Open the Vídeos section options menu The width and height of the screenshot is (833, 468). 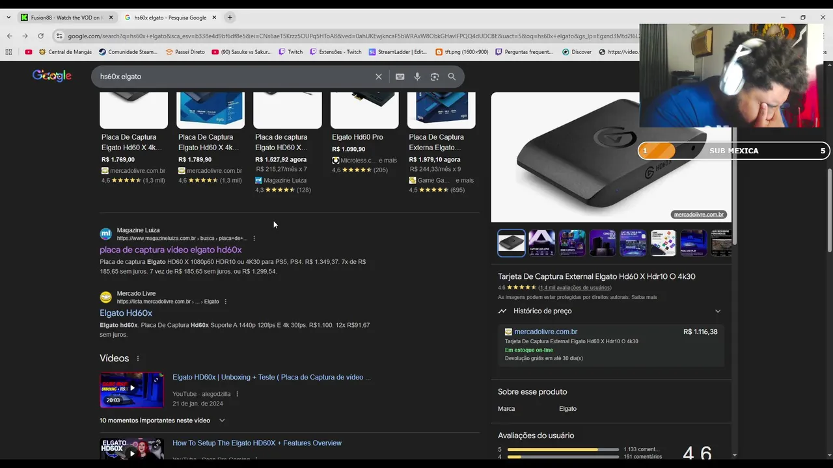click(x=138, y=358)
